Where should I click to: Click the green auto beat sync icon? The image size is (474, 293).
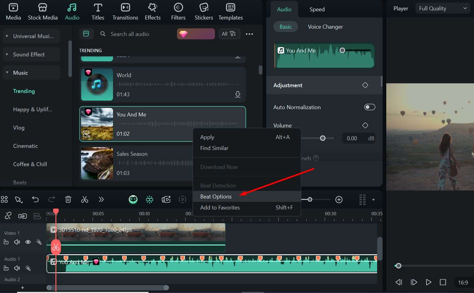[x=150, y=199]
